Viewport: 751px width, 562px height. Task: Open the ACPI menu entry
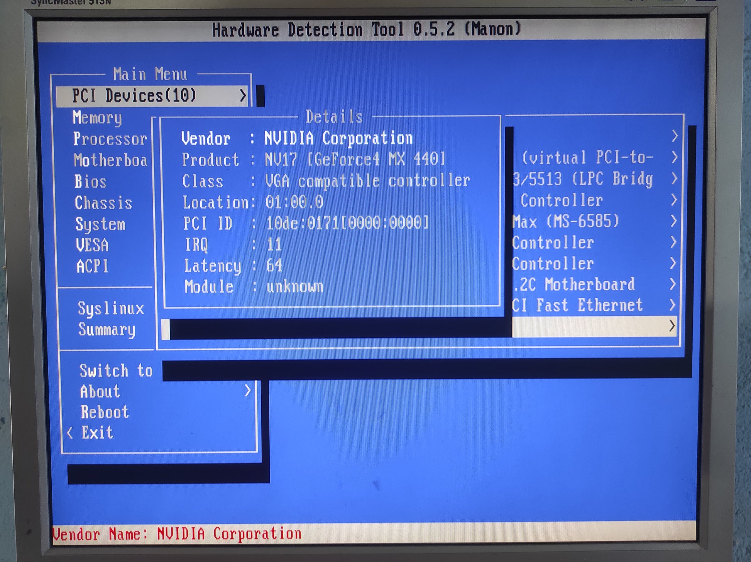[92, 266]
